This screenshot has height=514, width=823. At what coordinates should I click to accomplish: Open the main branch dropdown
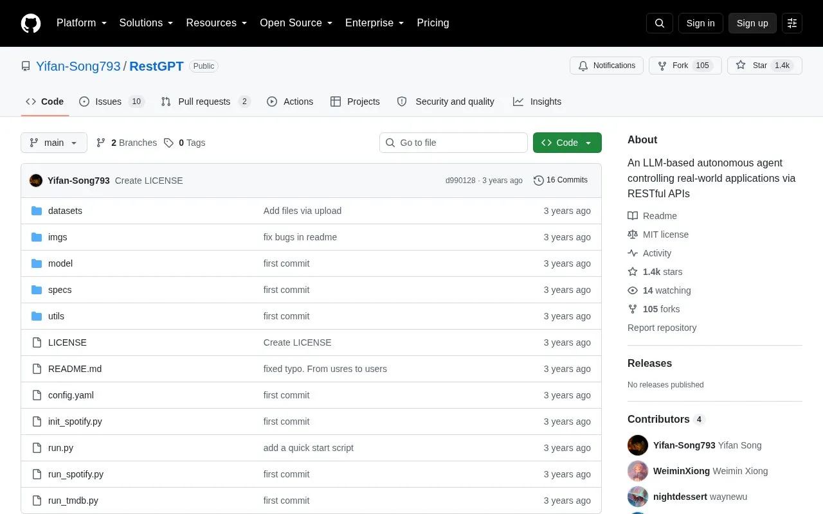click(x=54, y=143)
